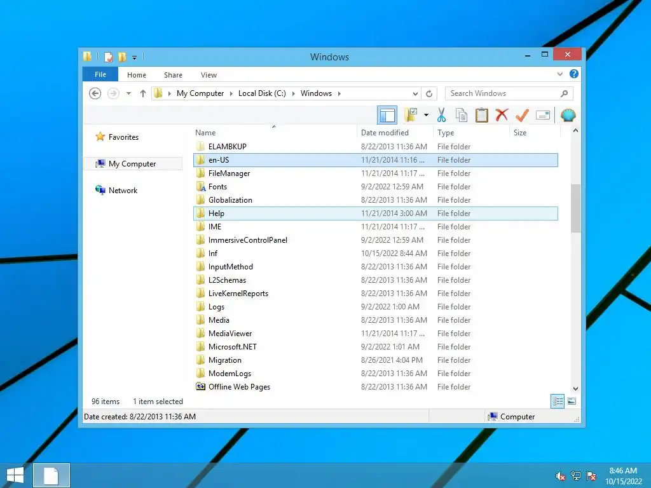
Task: Select the ImmersiveControlPanel folder
Action: point(376,240)
